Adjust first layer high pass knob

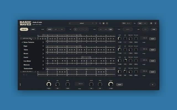pos(131,38)
